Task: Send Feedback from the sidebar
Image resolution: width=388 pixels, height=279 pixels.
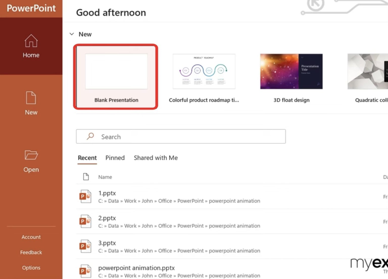Action: point(31,252)
